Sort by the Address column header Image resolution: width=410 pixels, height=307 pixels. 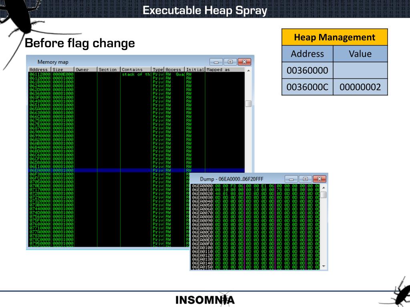click(40, 70)
